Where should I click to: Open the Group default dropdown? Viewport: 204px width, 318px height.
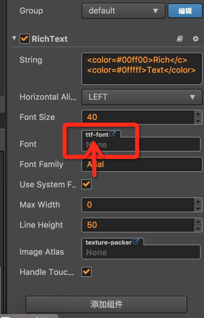pos(123,11)
